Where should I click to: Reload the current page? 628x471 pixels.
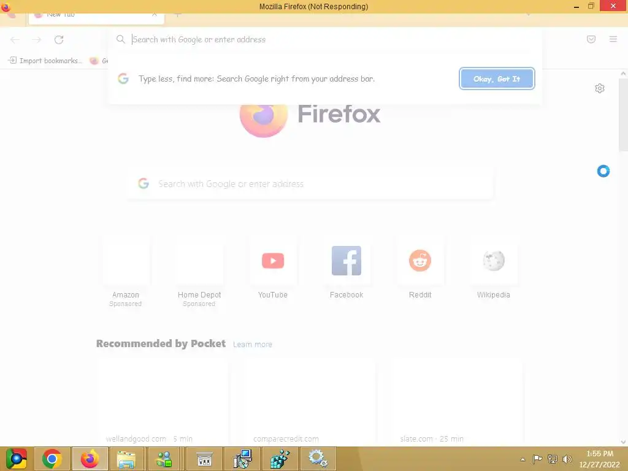[59, 40]
